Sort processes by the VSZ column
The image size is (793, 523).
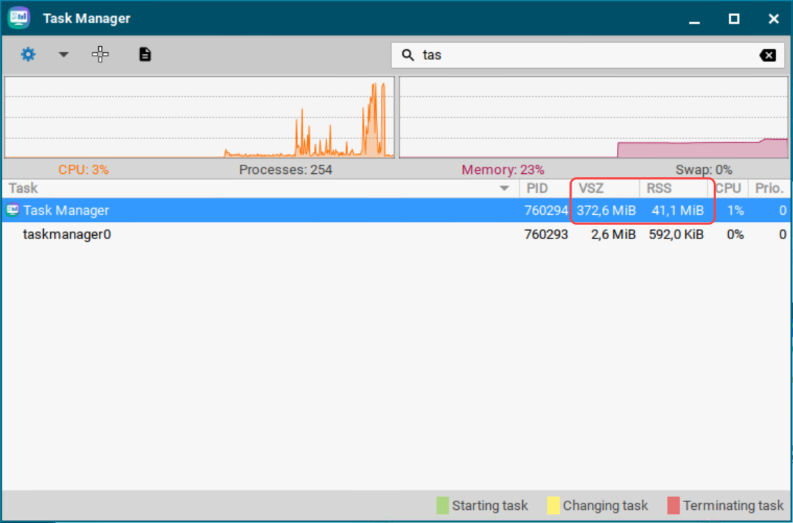click(x=592, y=188)
